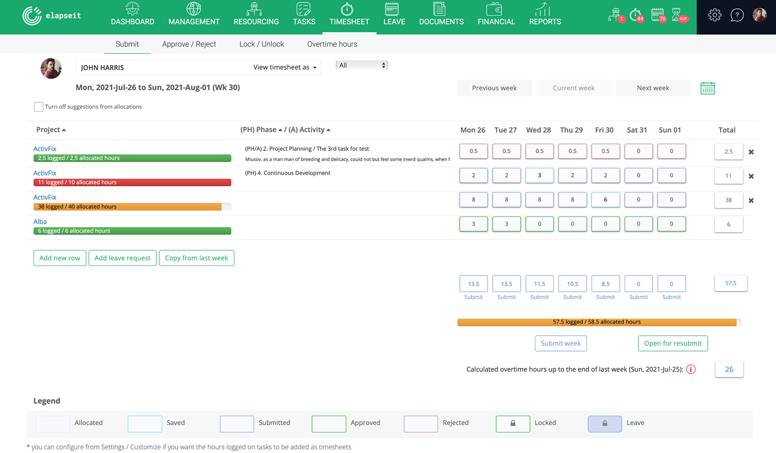Click the 38 logged / 40 allocated progress bar
776x453 pixels.
tap(132, 206)
